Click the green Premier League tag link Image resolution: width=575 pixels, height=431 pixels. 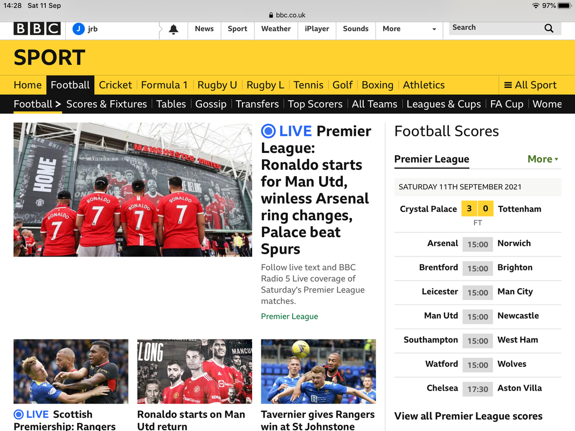tap(289, 316)
